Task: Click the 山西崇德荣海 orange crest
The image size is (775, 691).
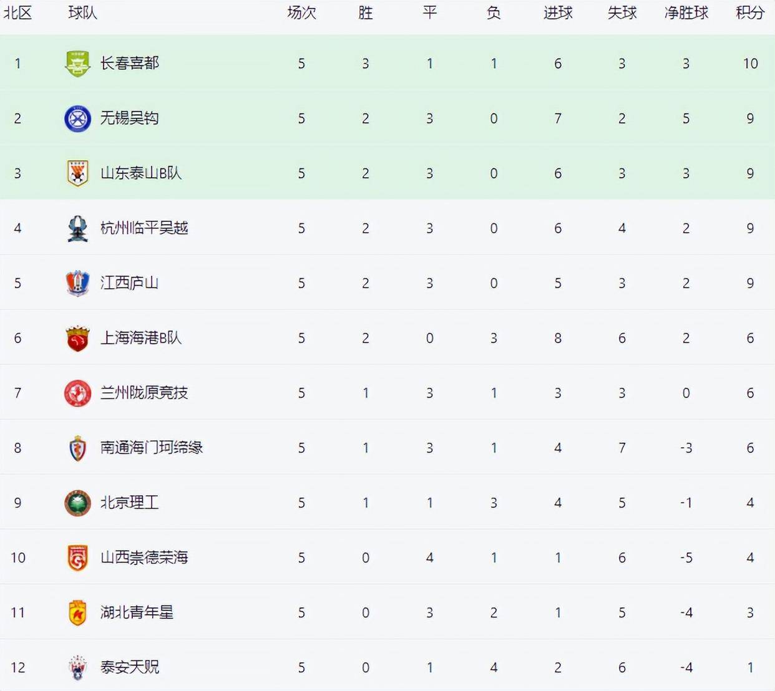Action: click(x=77, y=558)
